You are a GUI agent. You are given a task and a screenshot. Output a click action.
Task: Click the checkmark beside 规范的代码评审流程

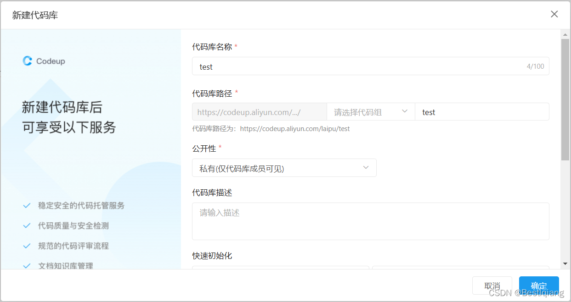point(27,246)
